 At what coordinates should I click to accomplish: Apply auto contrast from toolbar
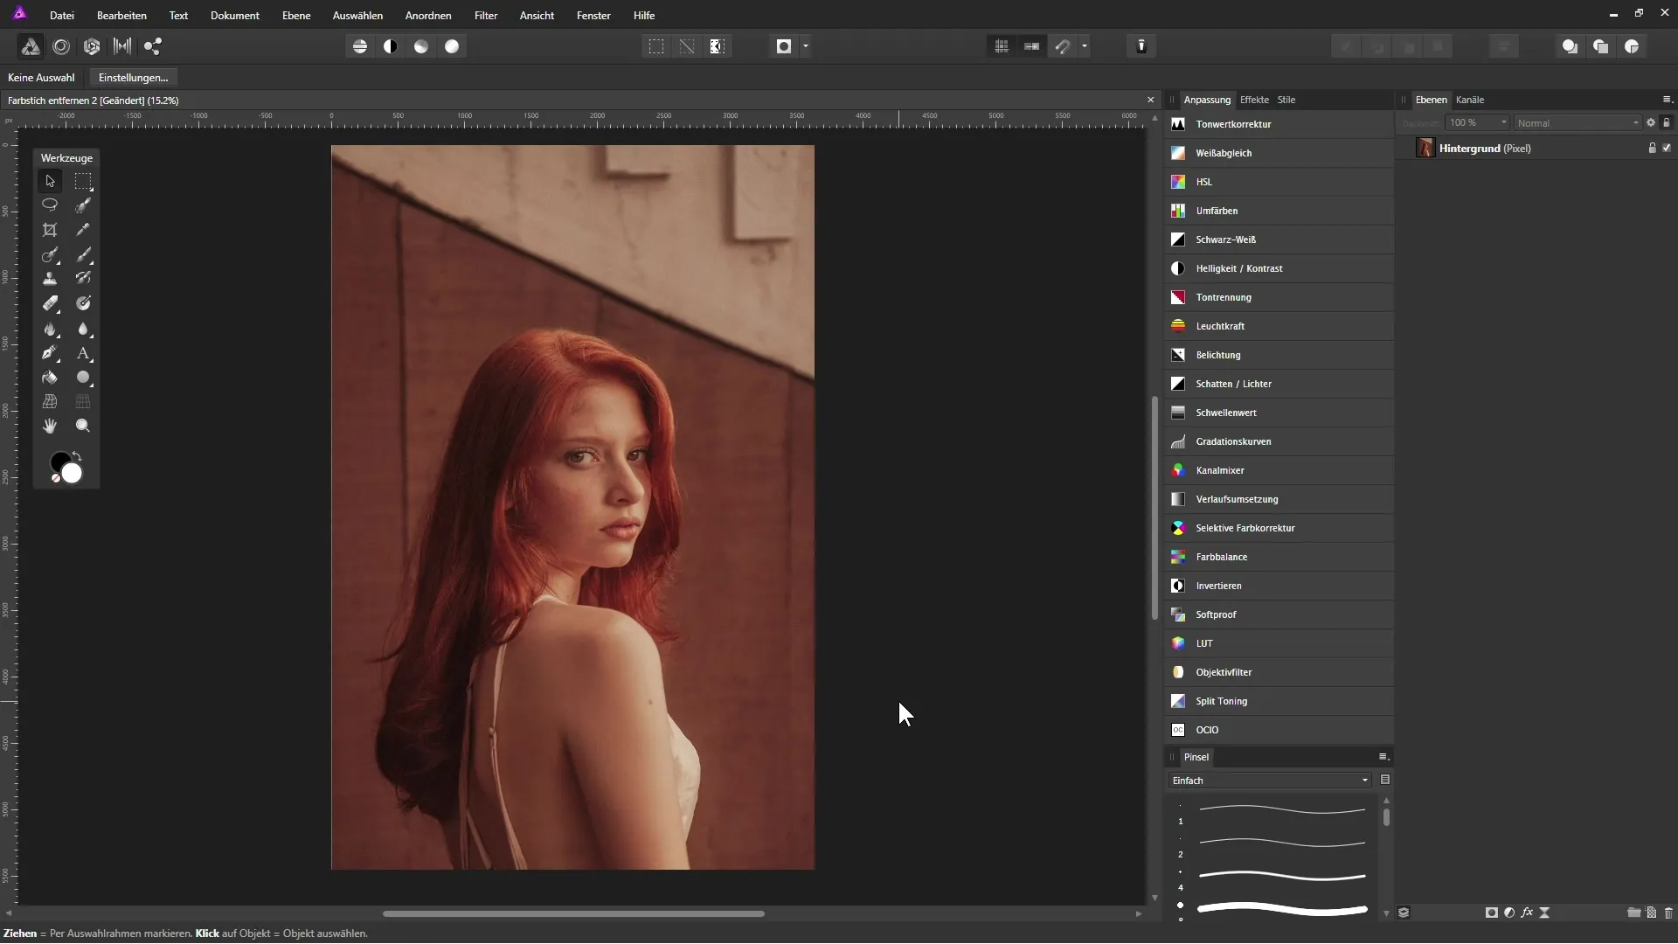[391, 46]
